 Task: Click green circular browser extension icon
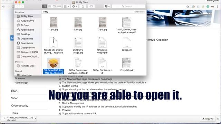[208, 7]
